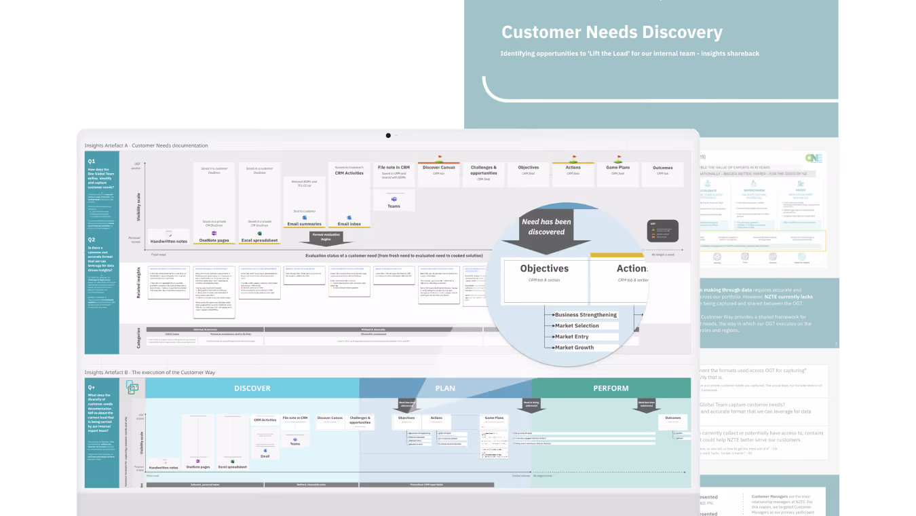Select the email icon on Email summaries card
The height and width of the screenshot is (516, 916).
[x=303, y=217]
